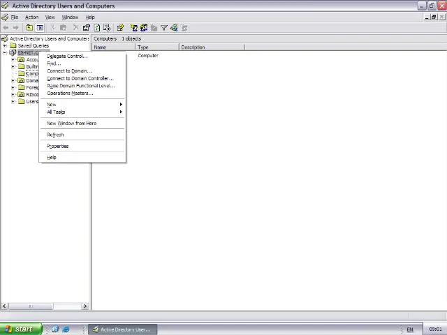Expand the ForeignSecurityPrincipals node

[13, 87]
